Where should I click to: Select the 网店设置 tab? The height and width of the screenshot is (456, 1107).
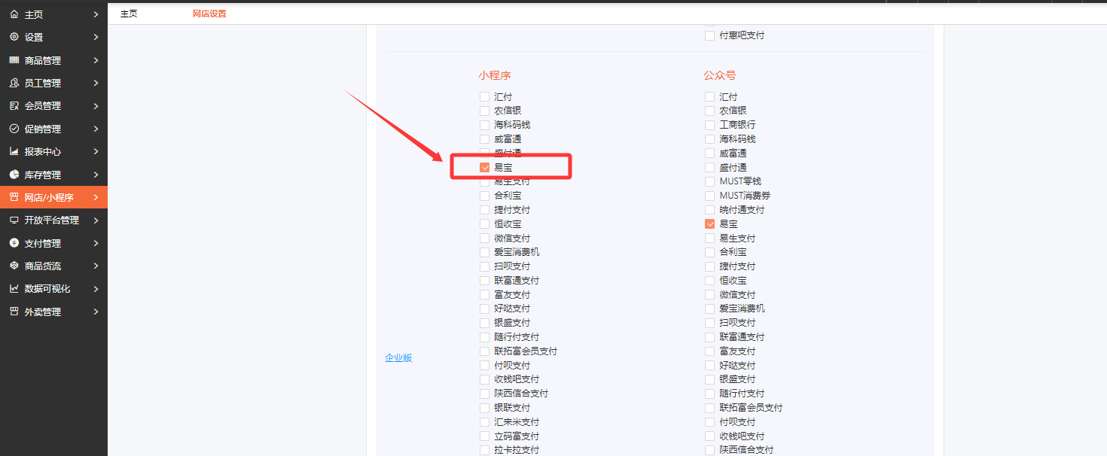pyautogui.click(x=209, y=14)
